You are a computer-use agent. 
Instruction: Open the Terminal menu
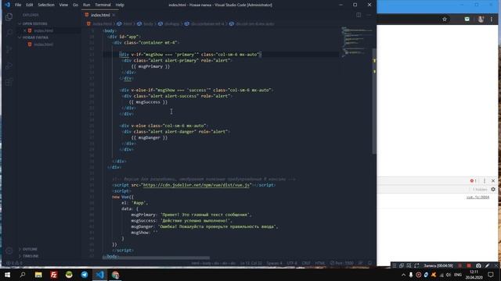(x=103, y=5)
